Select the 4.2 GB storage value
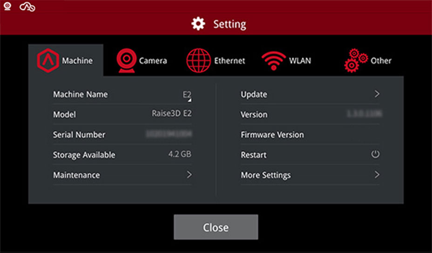432x253 pixels. [180, 154]
